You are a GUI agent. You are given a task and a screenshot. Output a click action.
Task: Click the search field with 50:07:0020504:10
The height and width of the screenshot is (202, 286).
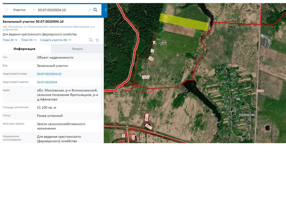coord(62,10)
